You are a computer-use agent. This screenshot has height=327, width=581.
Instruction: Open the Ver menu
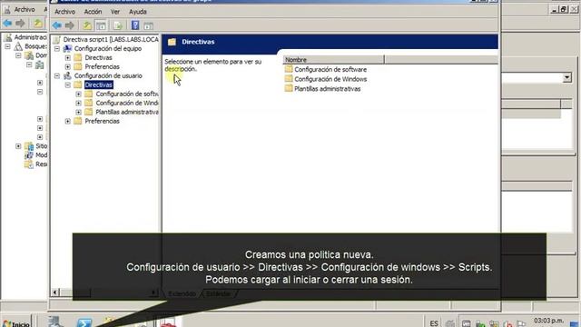point(115,12)
